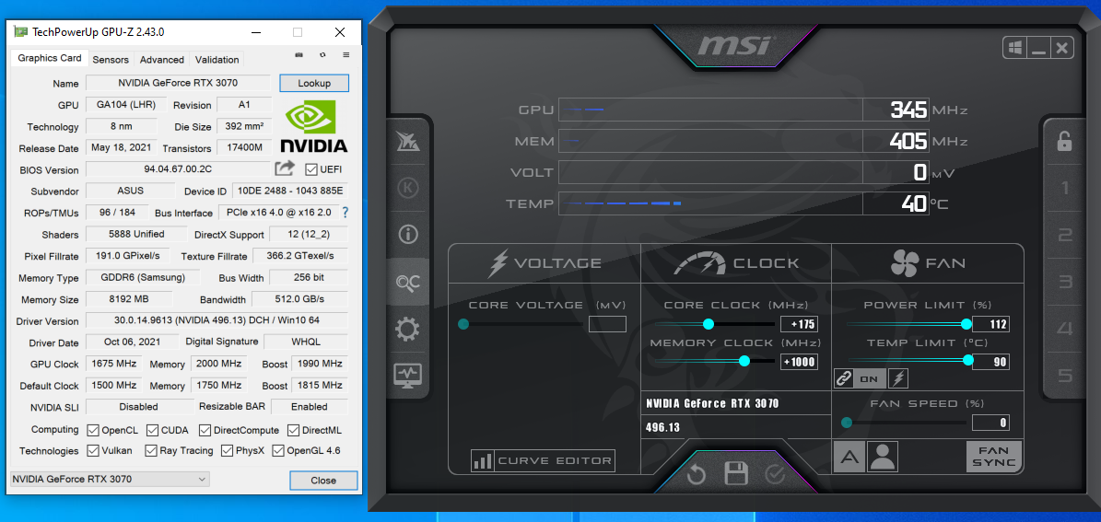The height and width of the screenshot is (522, 1101).
Task: Select Afterburner profile slot 1
Action: pos(1064,187)
